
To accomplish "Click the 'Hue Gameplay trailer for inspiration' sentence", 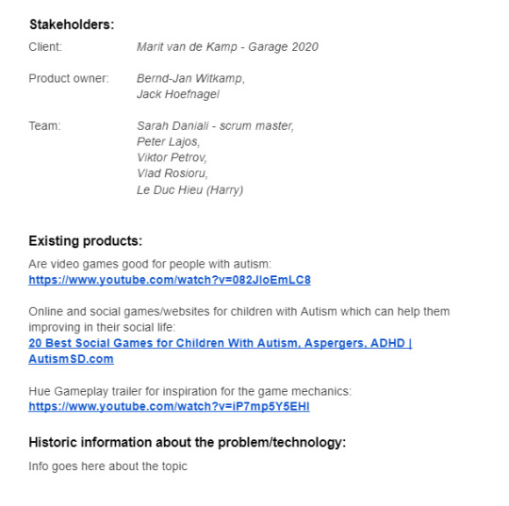I will pos(189,391).
